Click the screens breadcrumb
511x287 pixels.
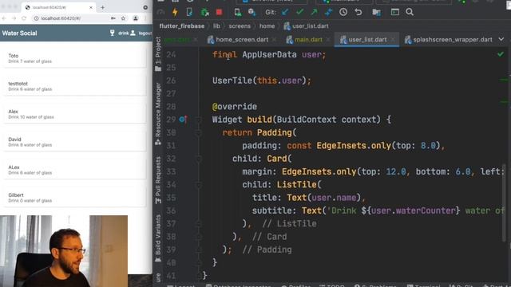tap(240, 26)
